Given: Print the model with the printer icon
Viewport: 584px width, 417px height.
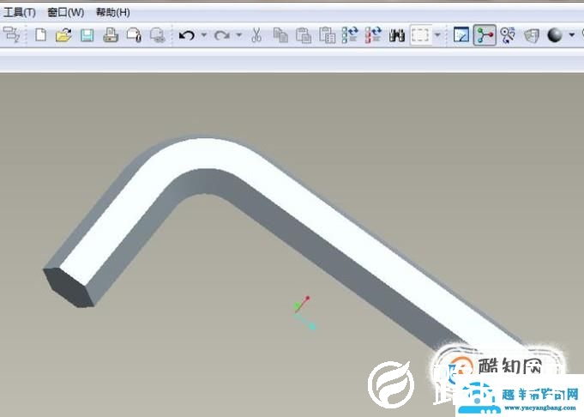Looking at the screenshot, I should click(111, 35).
